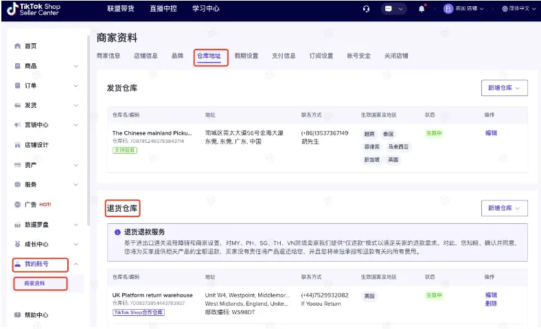Click the 支持揽收 tag on pickup warehouse
Image resolution: width=541 pixels, height=329 pixels.
click(x=125, y=150)
